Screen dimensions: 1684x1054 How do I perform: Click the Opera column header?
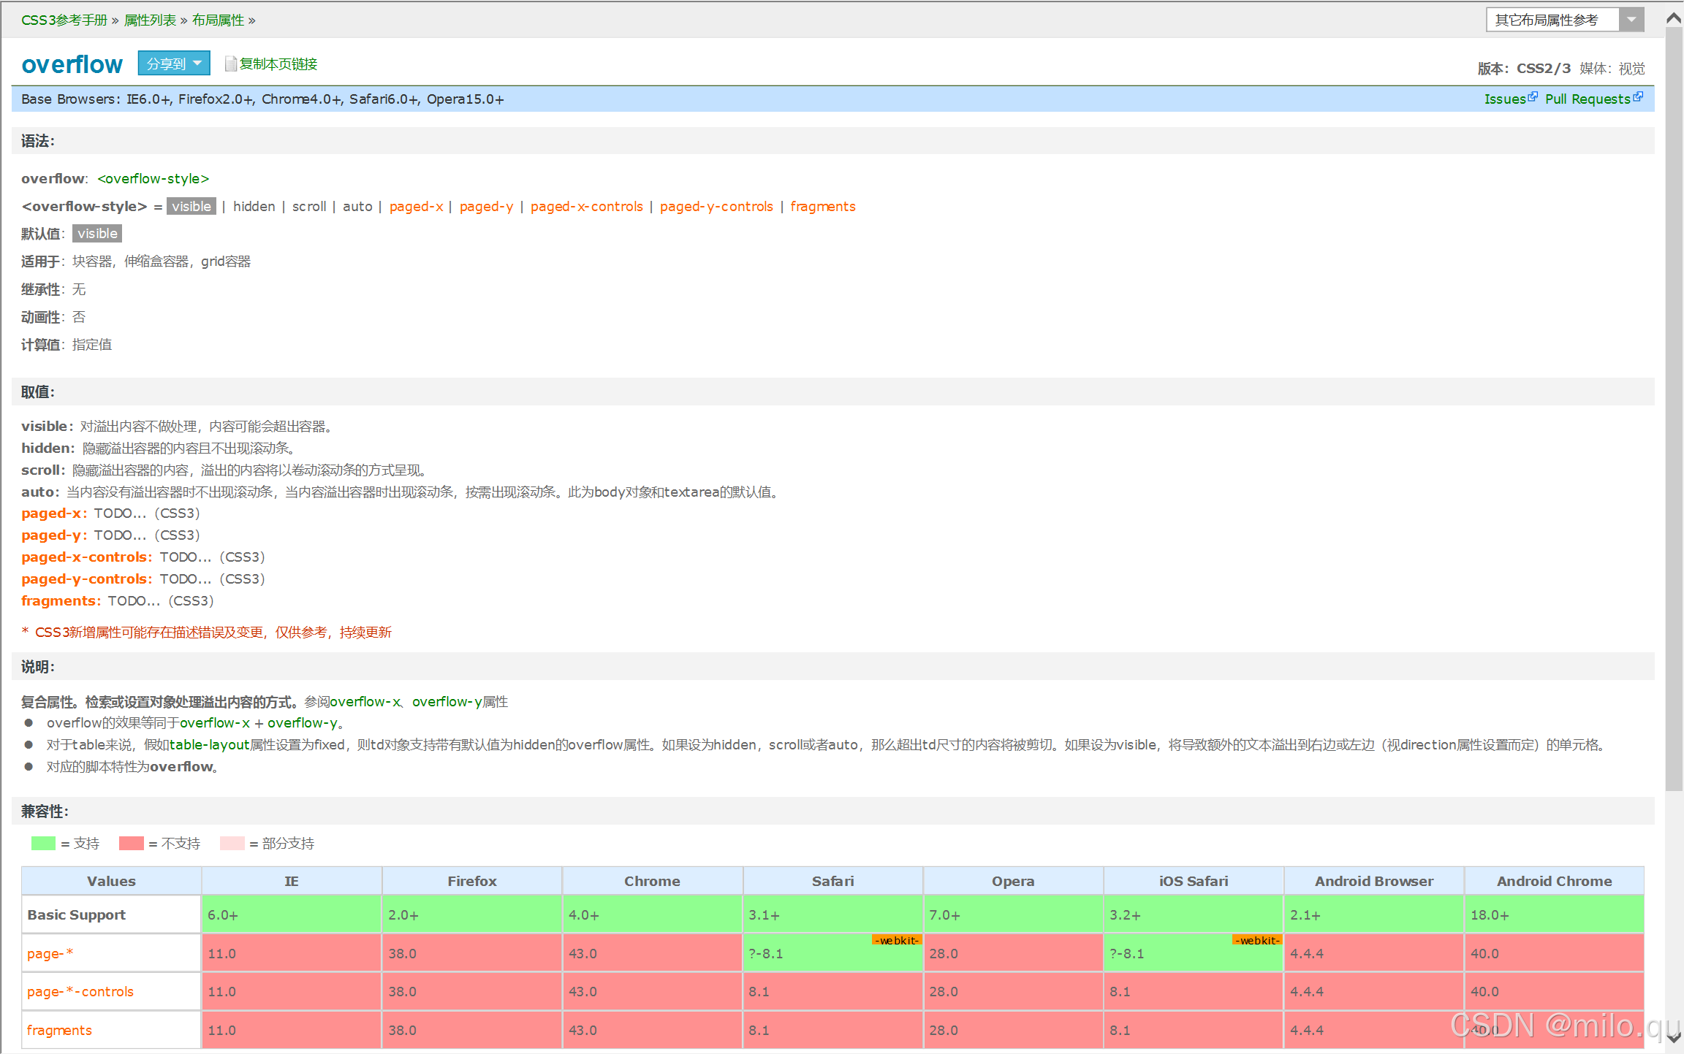tap(1013, 881)
